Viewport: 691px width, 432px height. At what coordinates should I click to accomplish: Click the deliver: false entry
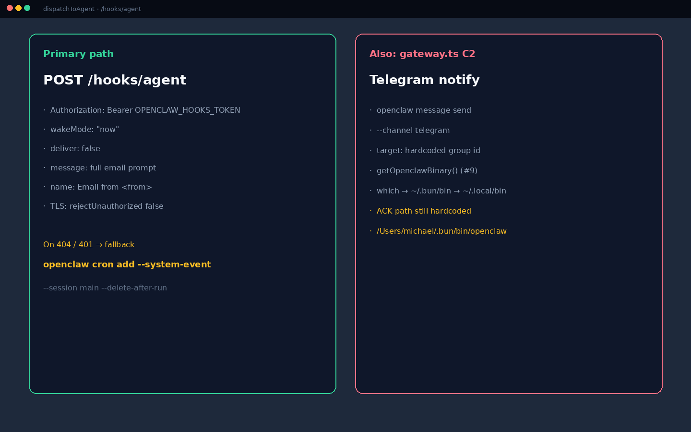pos(75,149)
